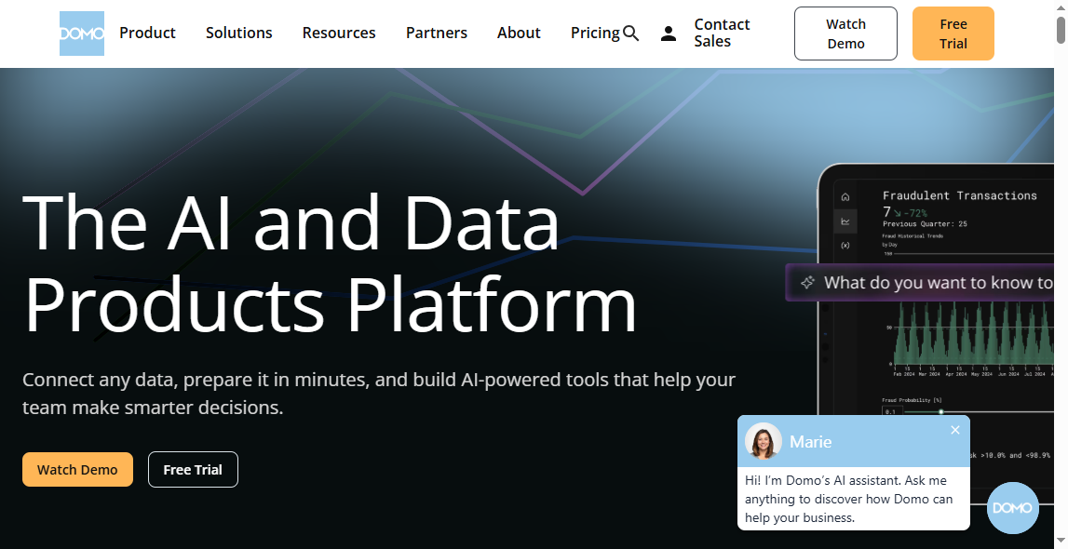Click the Domo logo in the header

(x=82, y=33)
